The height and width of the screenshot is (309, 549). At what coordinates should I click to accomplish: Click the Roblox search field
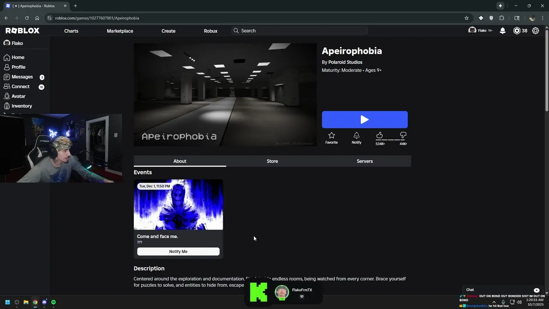tap(299, 31)
